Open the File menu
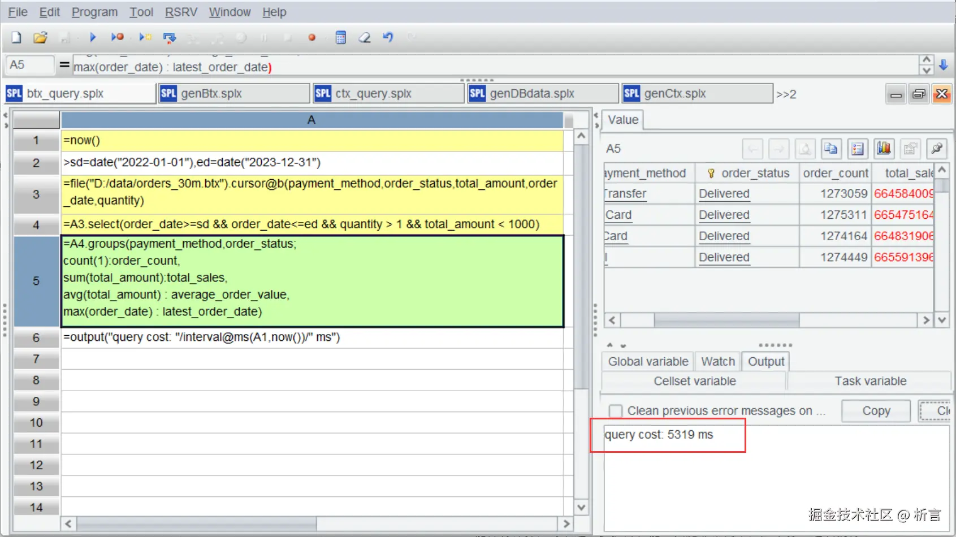Image resolution: width=956 pixels, height=537 pixels. click(18, 12)
